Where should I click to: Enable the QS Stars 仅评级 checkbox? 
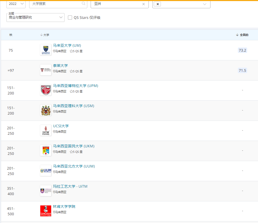click(x=70, y=18)
